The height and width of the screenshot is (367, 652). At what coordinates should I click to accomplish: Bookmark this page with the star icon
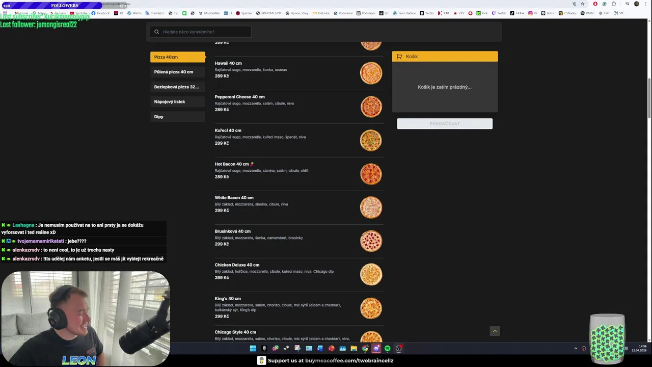(x=583, y=4)
